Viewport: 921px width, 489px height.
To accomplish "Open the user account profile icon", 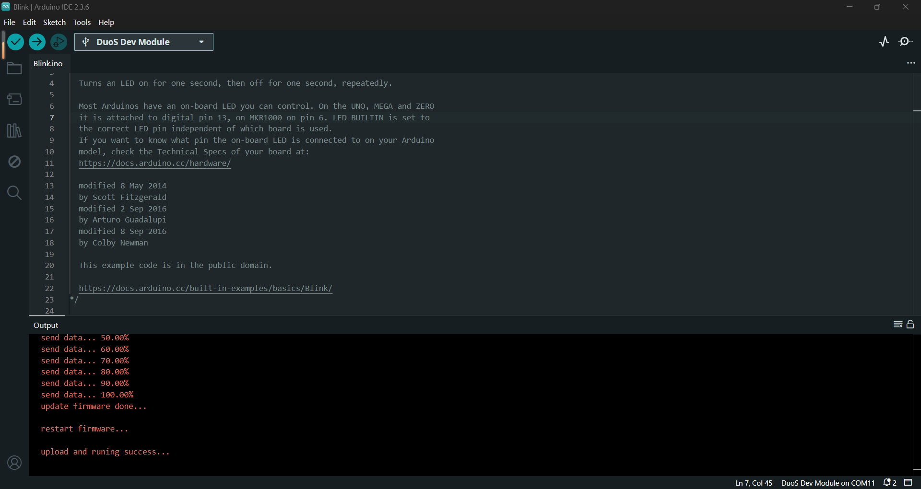I will point(14,463).
